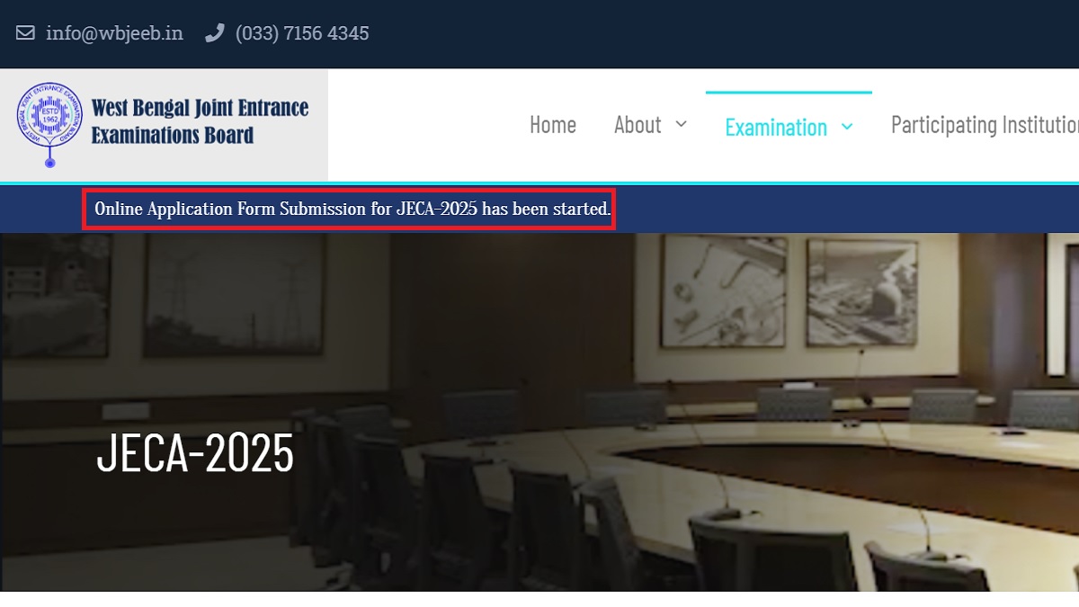Click the JECA-2025 application form announcement
The height and width of the screenshot is (607, 1079).
pos(352,210)
